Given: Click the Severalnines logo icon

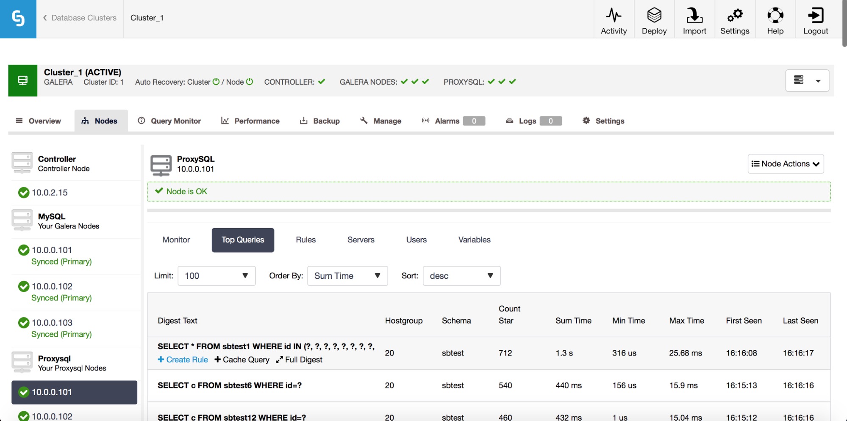Looking at the screenshot, I should click(x=18, y=19).
